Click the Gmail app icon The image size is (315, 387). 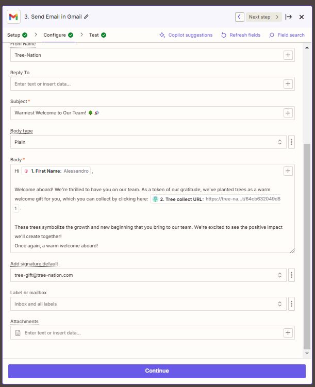point(13,17)
